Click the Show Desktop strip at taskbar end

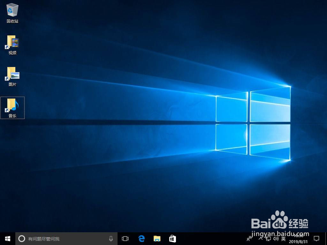point(326,238)
